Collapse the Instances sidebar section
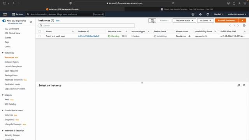249x140 pixels. coord(3,53)
